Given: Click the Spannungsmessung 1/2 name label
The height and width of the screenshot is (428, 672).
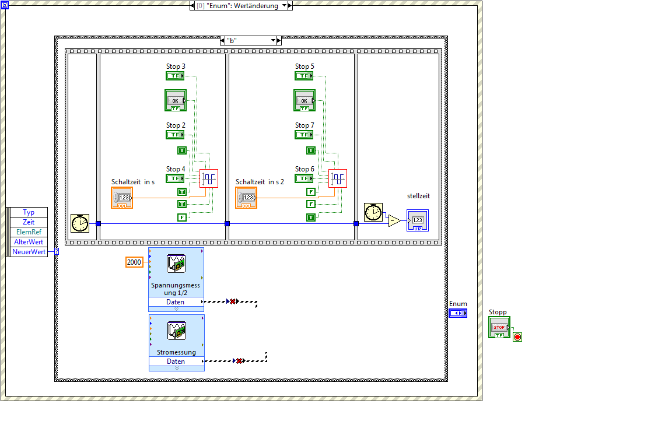Looking at the screenshot, I should click(176, 289).
